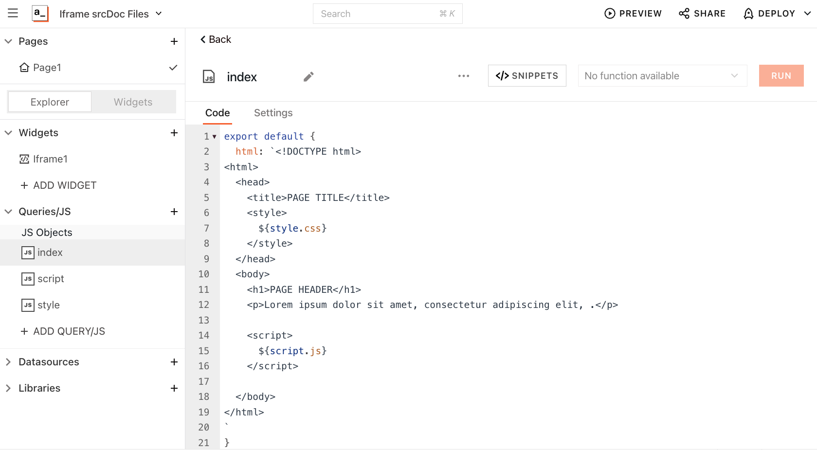Open the hamburger menu

pos(13,13)
